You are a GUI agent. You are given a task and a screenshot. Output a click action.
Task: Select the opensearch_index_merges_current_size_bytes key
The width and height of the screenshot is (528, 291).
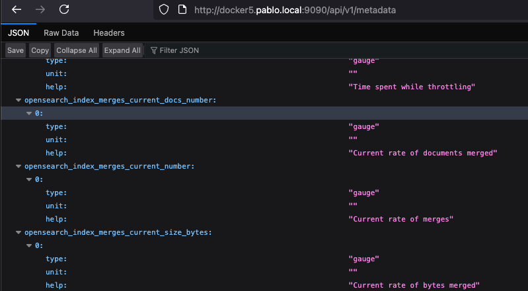118,232
